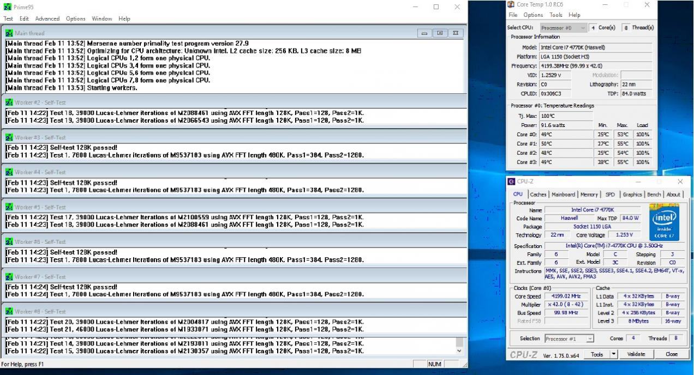Click the Main thread window icon

point(9,33)
